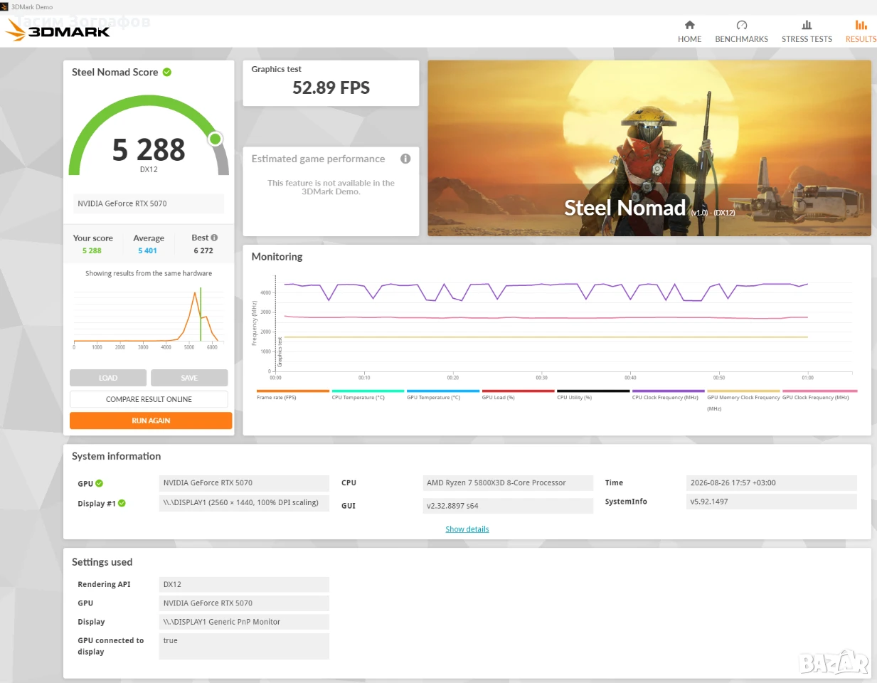Click the Estimated game performance info icon
The width and height of the screenshot is (877, 683).
[405, 159]
